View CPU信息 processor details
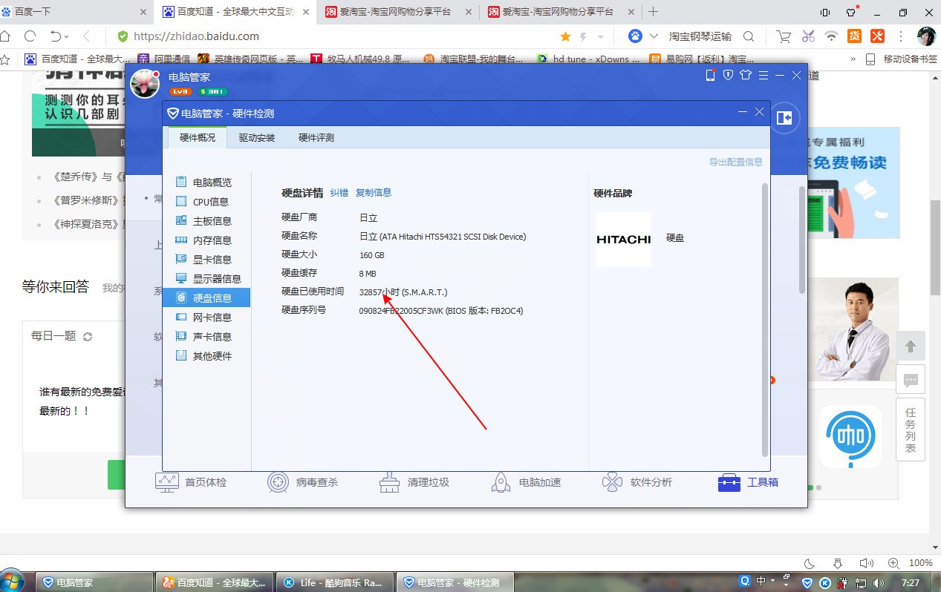The height and width of the screenshot is (592, 941). 212,201
